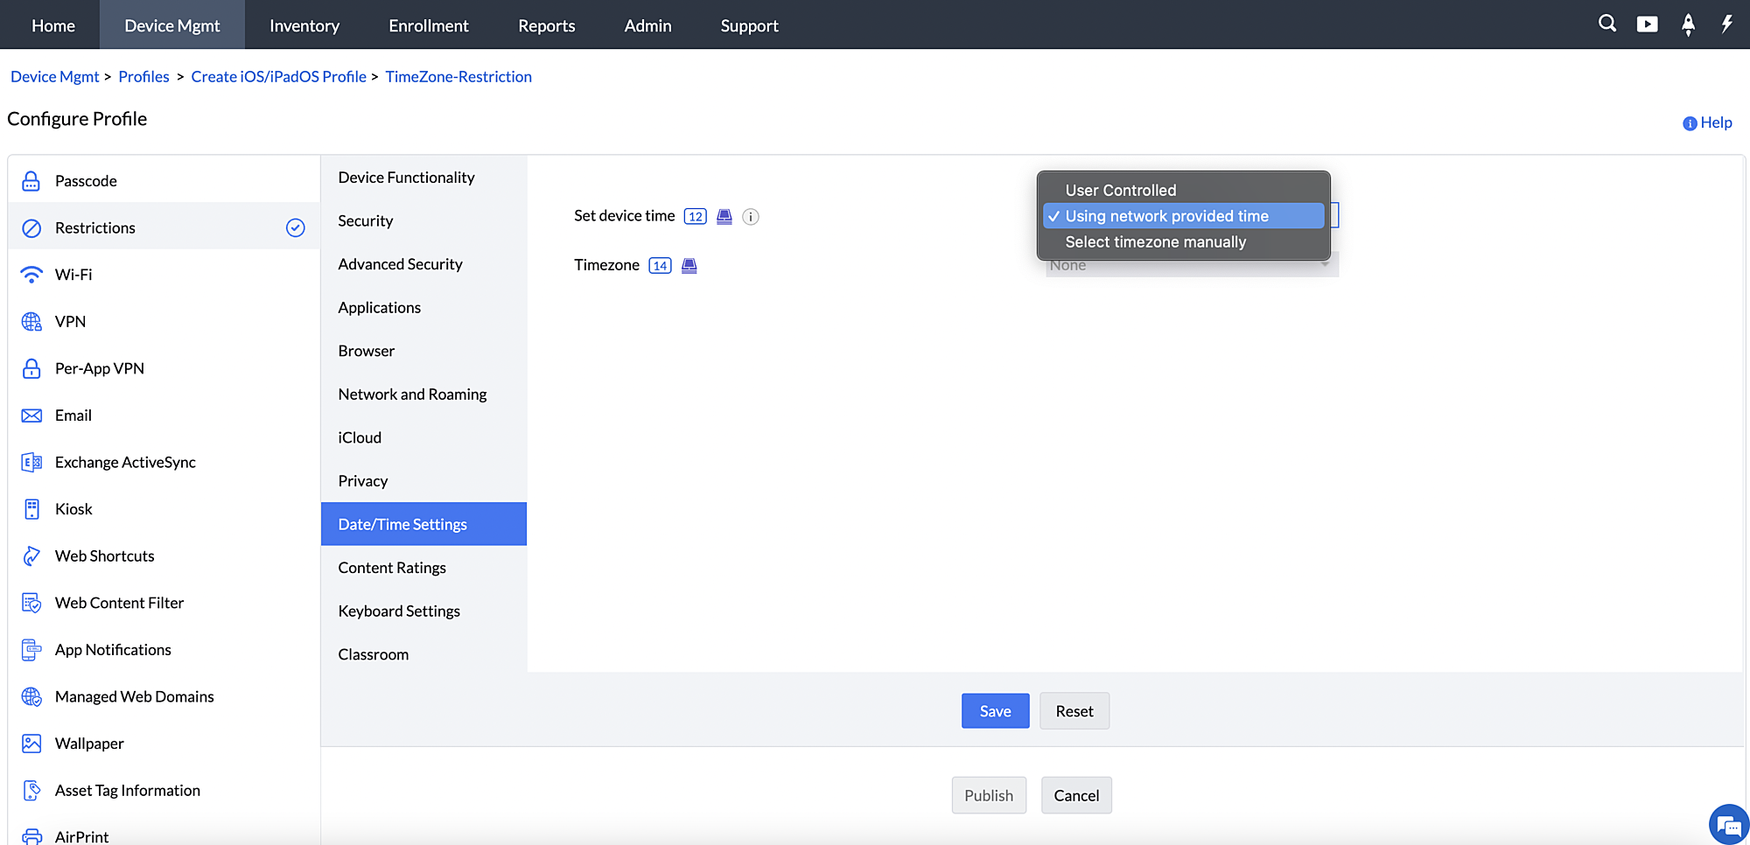Pick Select timezone manually option

click(1155, 242)
